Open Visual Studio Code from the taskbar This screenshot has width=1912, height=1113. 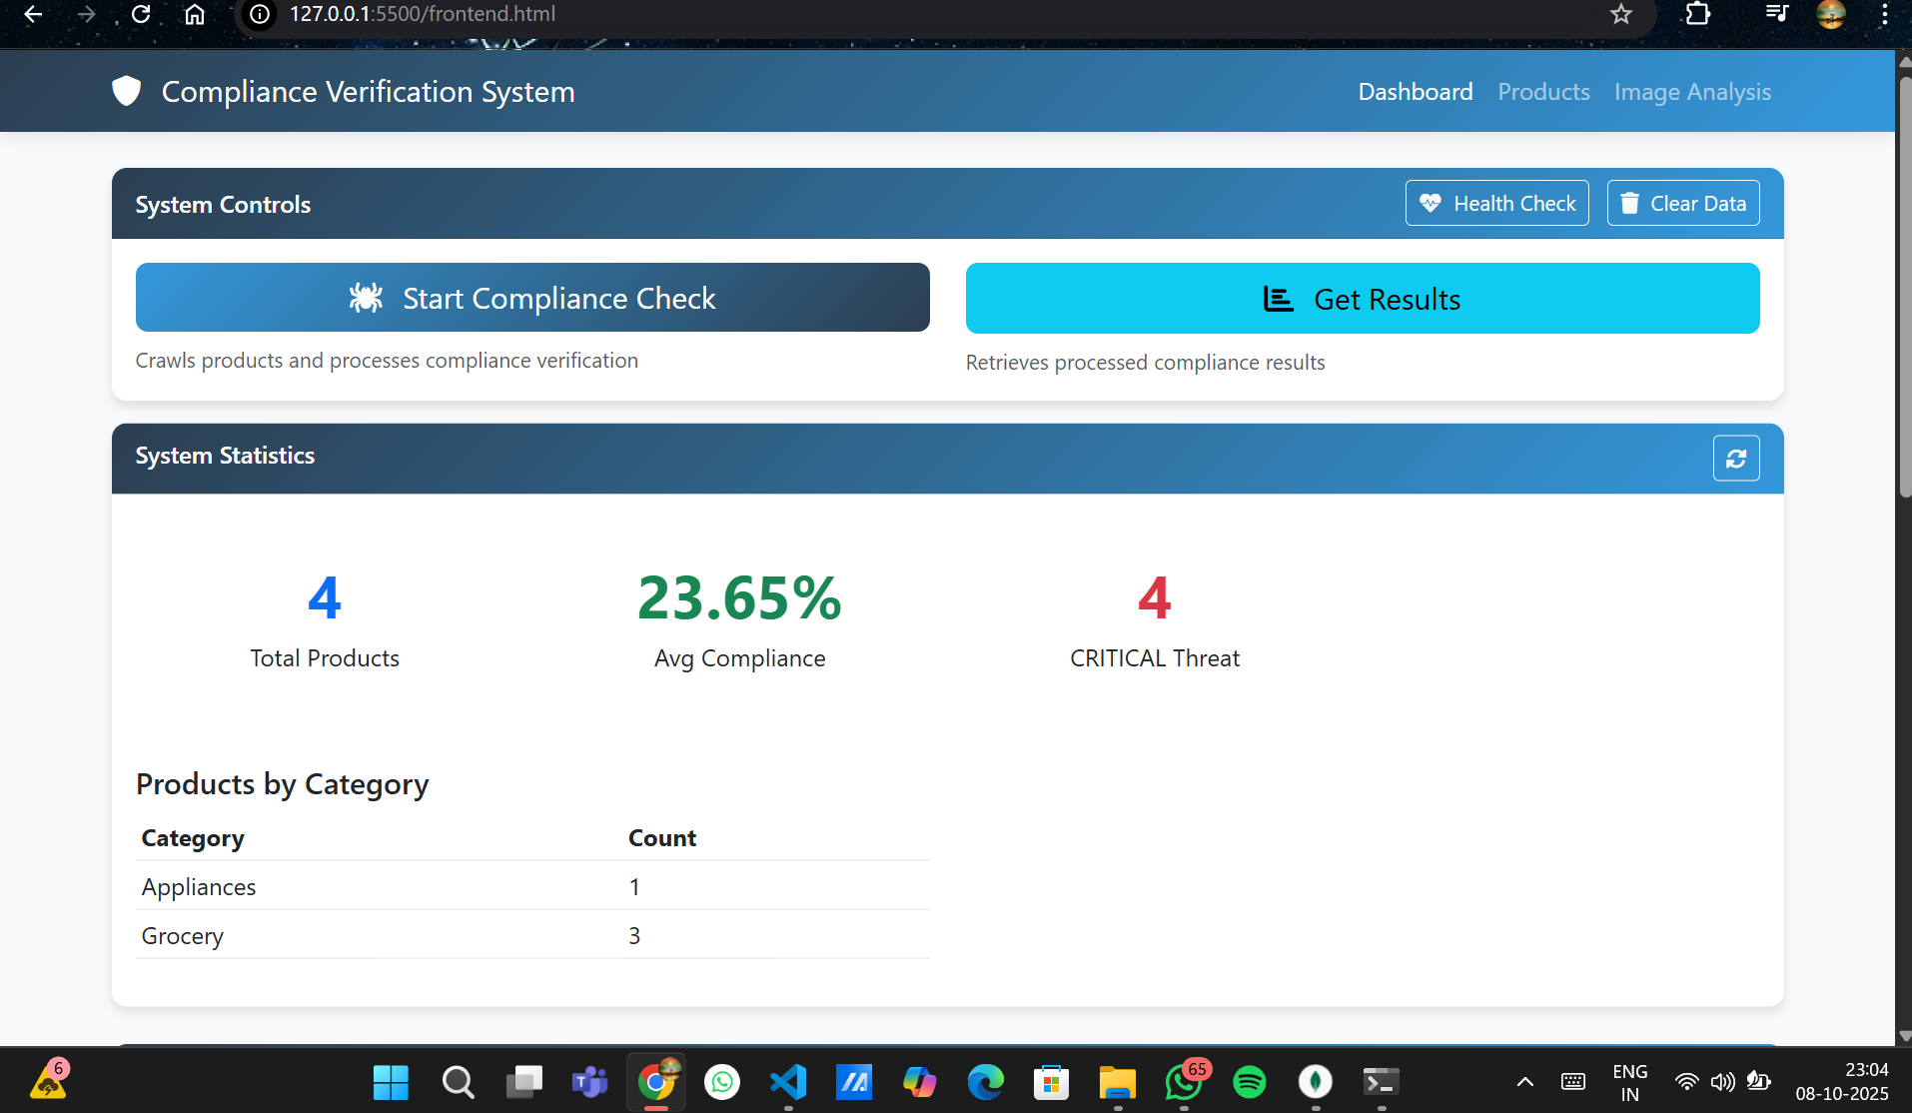tap(788, 1082)
